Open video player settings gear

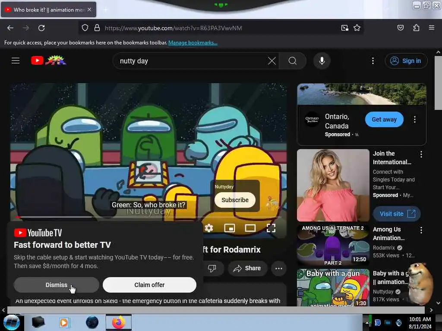[208, 228]
